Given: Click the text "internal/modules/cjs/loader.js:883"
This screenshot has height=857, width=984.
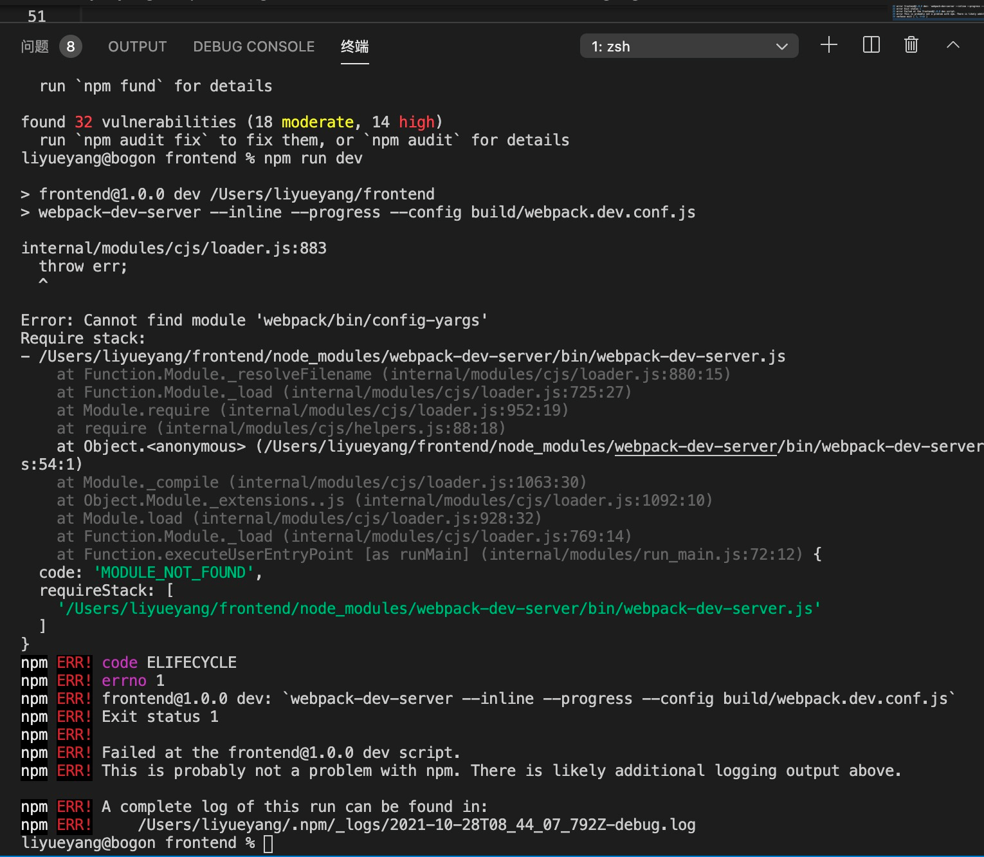Looking at the screenshot, I should pos(174,248).
